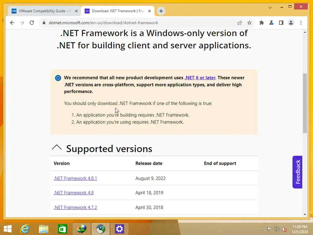Click the April 30, 2018 date cell
Image resolution: width=313 pixels, height=235 pixels.
[149, 207]
